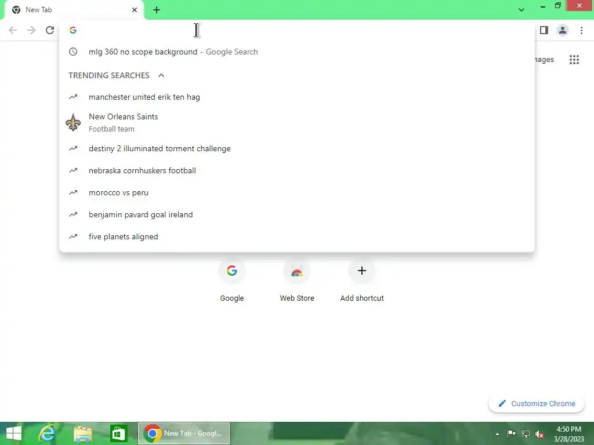Select the five planets aligned suggestion
594x445 pixels.
tap(297, 236)
